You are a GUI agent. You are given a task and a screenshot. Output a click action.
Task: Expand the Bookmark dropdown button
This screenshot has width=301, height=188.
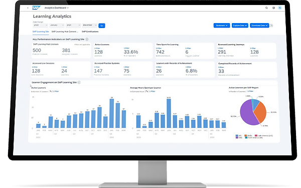(222, 26)
